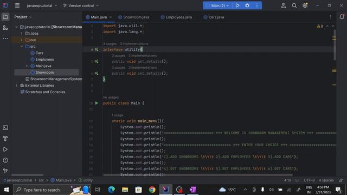Click src breadcrumb in navigation bar
The width and height of the screenshot is (347, 195).
[x=41, y=180]
